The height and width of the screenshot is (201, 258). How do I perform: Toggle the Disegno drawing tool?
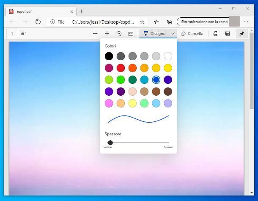coord(154,34)
